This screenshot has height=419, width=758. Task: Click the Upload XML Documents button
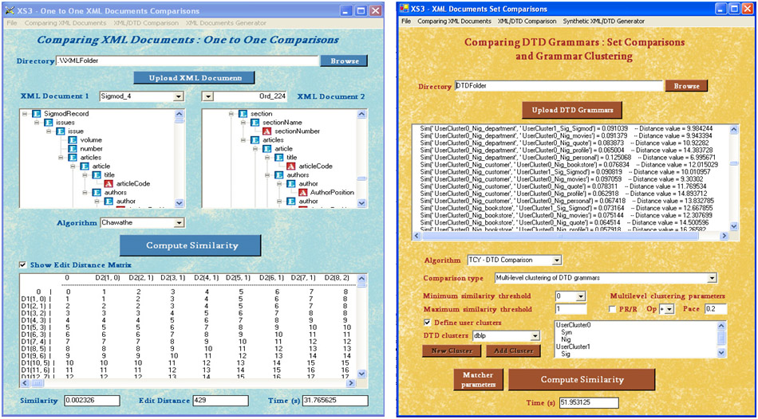(x=195, y=78)
